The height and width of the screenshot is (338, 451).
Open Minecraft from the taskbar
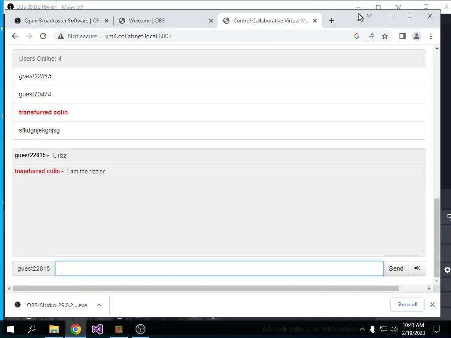click(x=119, y=329)
